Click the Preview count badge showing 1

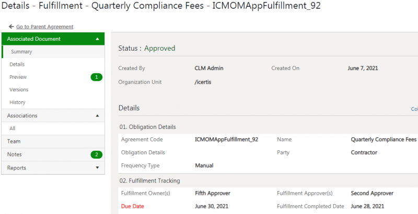point(96,77)
